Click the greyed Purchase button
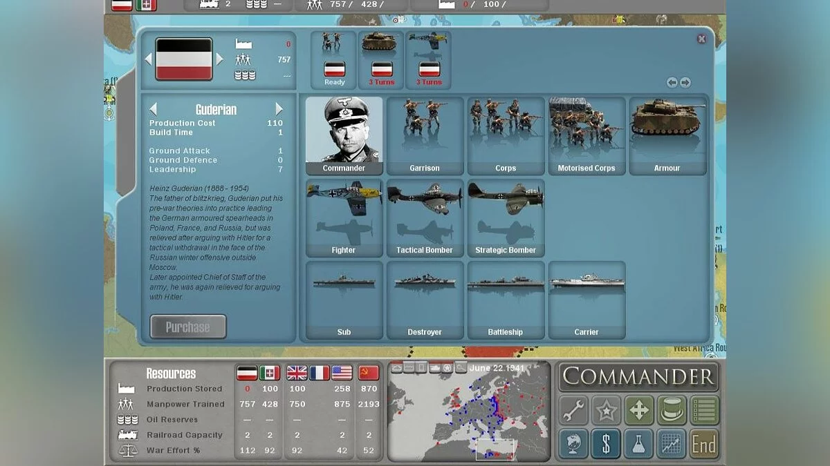 188,327
